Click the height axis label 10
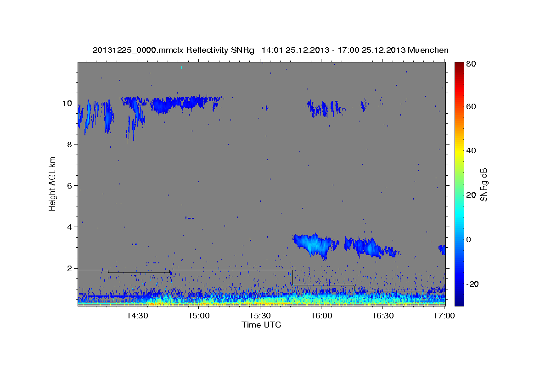This screenshot has width=551, height=367. pyautogui.click(x=67, y=103)
